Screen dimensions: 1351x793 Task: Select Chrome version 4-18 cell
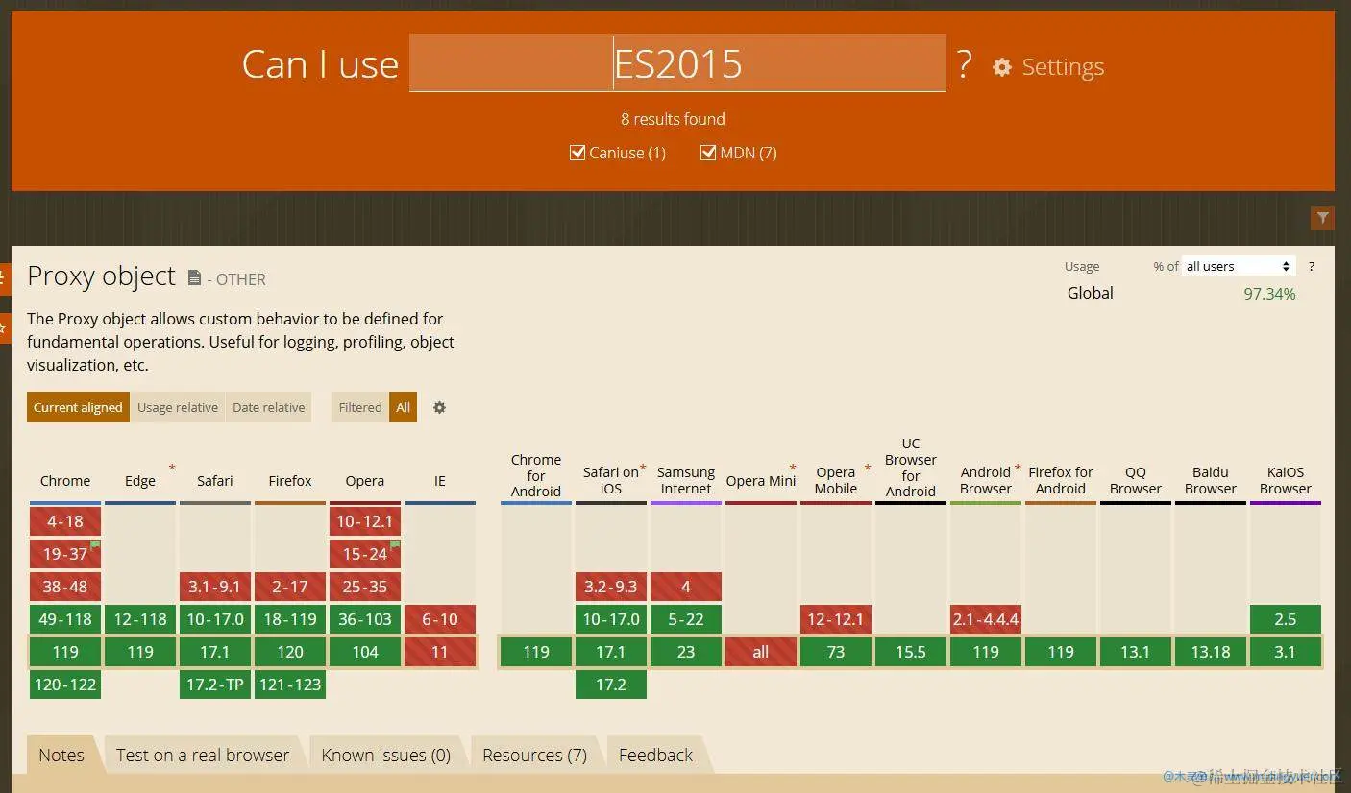[x=65, y=521]
